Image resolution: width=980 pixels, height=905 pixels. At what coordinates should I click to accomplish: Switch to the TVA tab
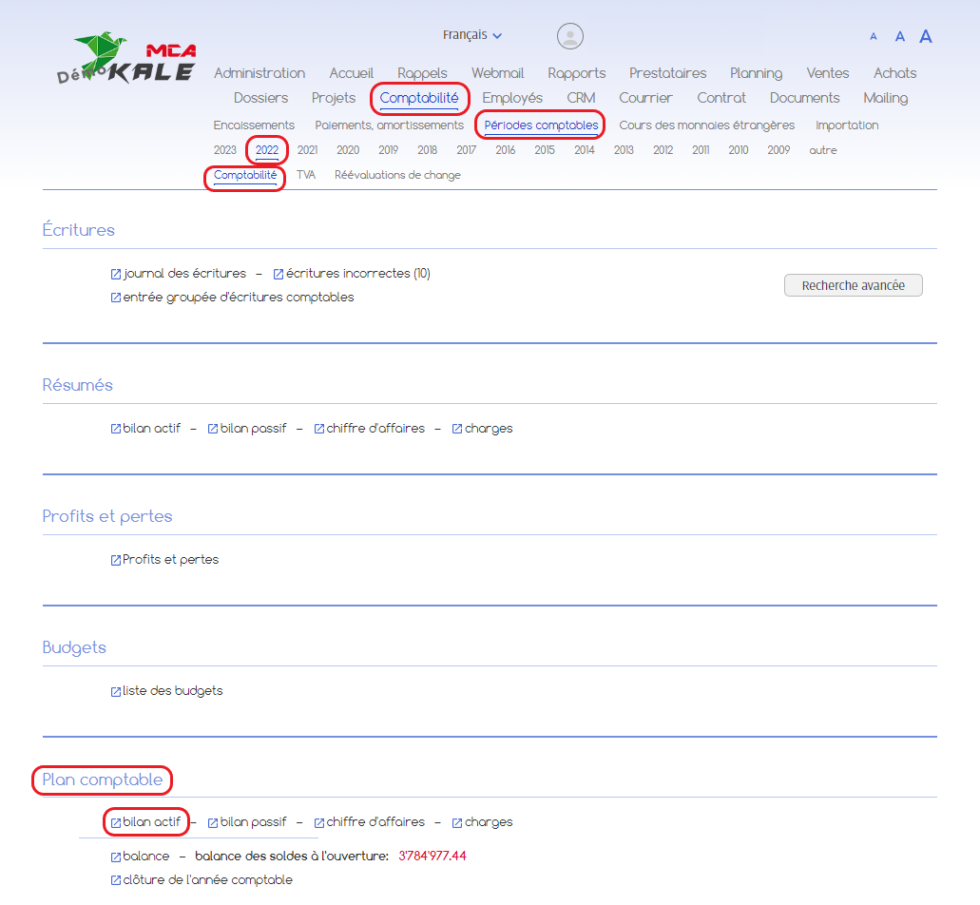point(305,175)
